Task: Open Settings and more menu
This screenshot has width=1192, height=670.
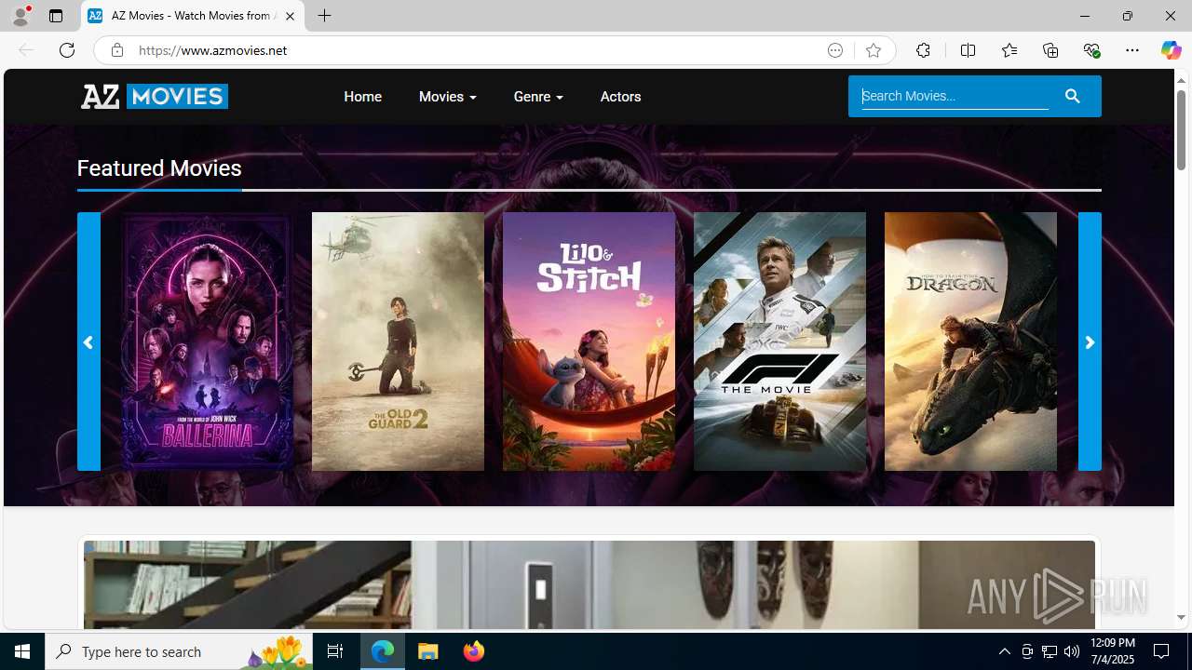Action: 1132,50
